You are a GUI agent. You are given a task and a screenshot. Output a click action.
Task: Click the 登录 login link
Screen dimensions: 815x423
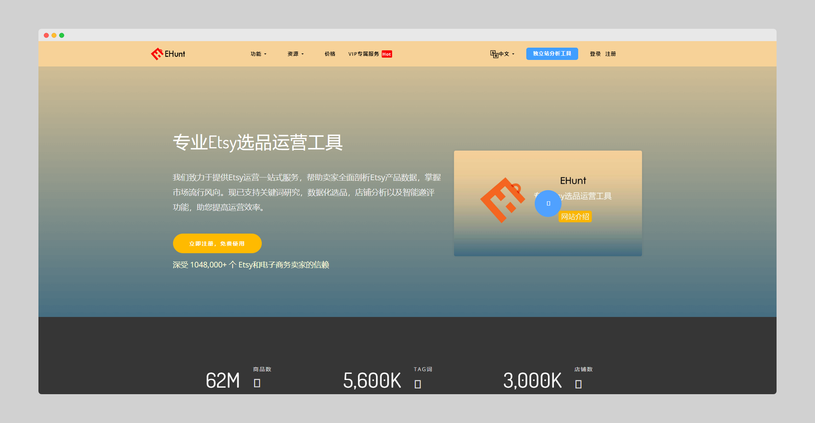pos(595,54)
